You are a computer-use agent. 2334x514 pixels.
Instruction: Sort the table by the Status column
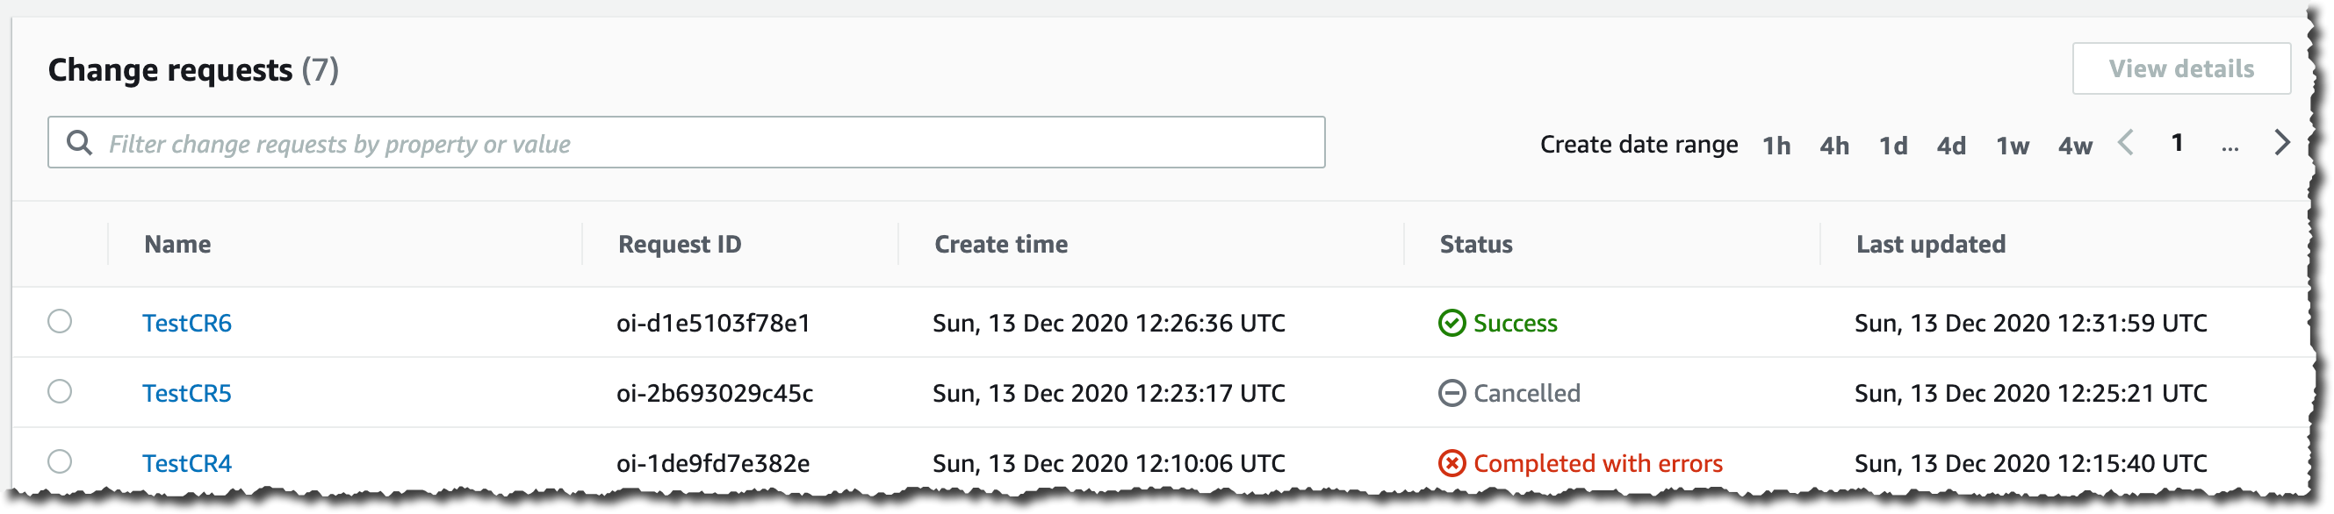[x=1476, y=244]
